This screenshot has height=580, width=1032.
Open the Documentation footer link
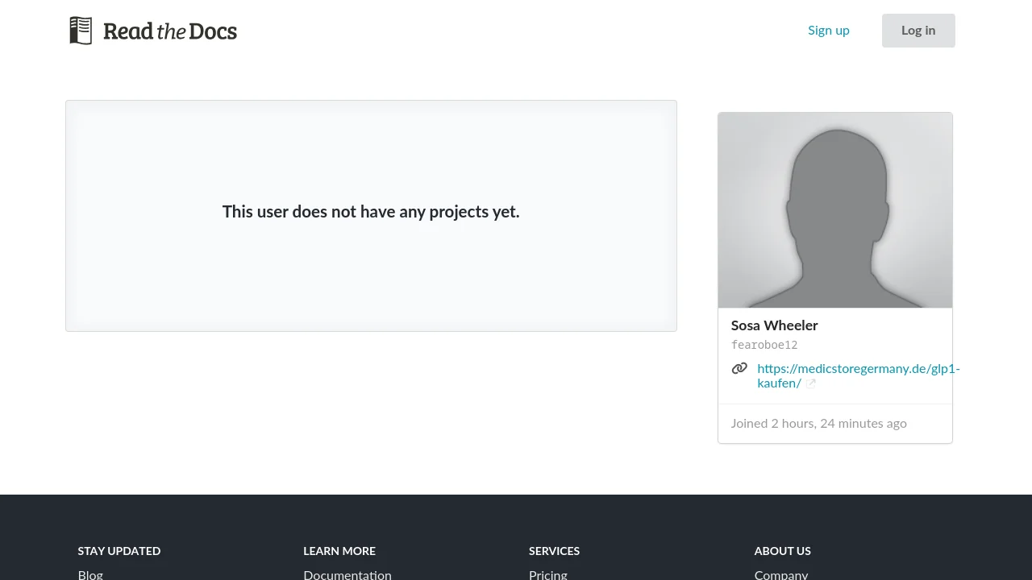347,574
